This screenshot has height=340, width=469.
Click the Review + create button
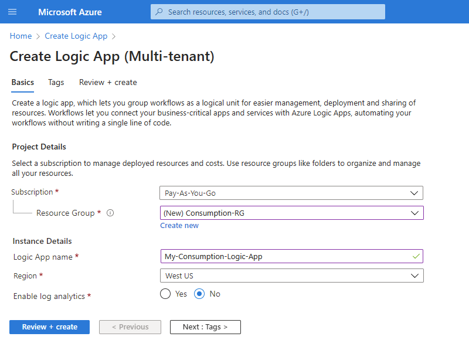click(x=49, y=327)
